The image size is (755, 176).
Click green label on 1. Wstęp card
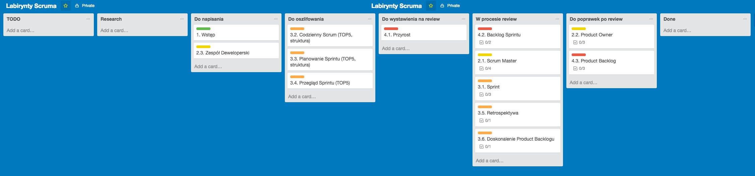(x=203, y=29)
